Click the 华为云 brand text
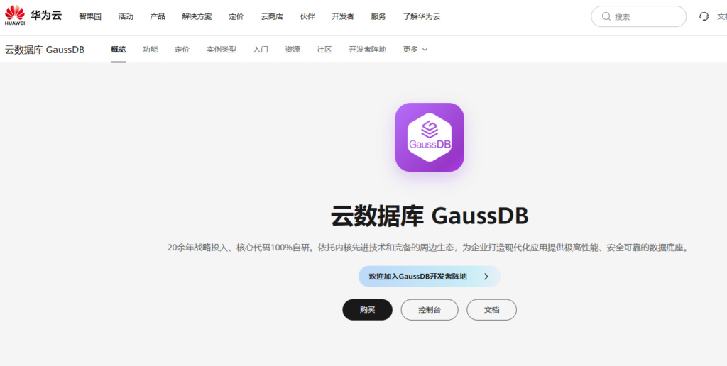The image size is (727, 366). coord(46,16)
